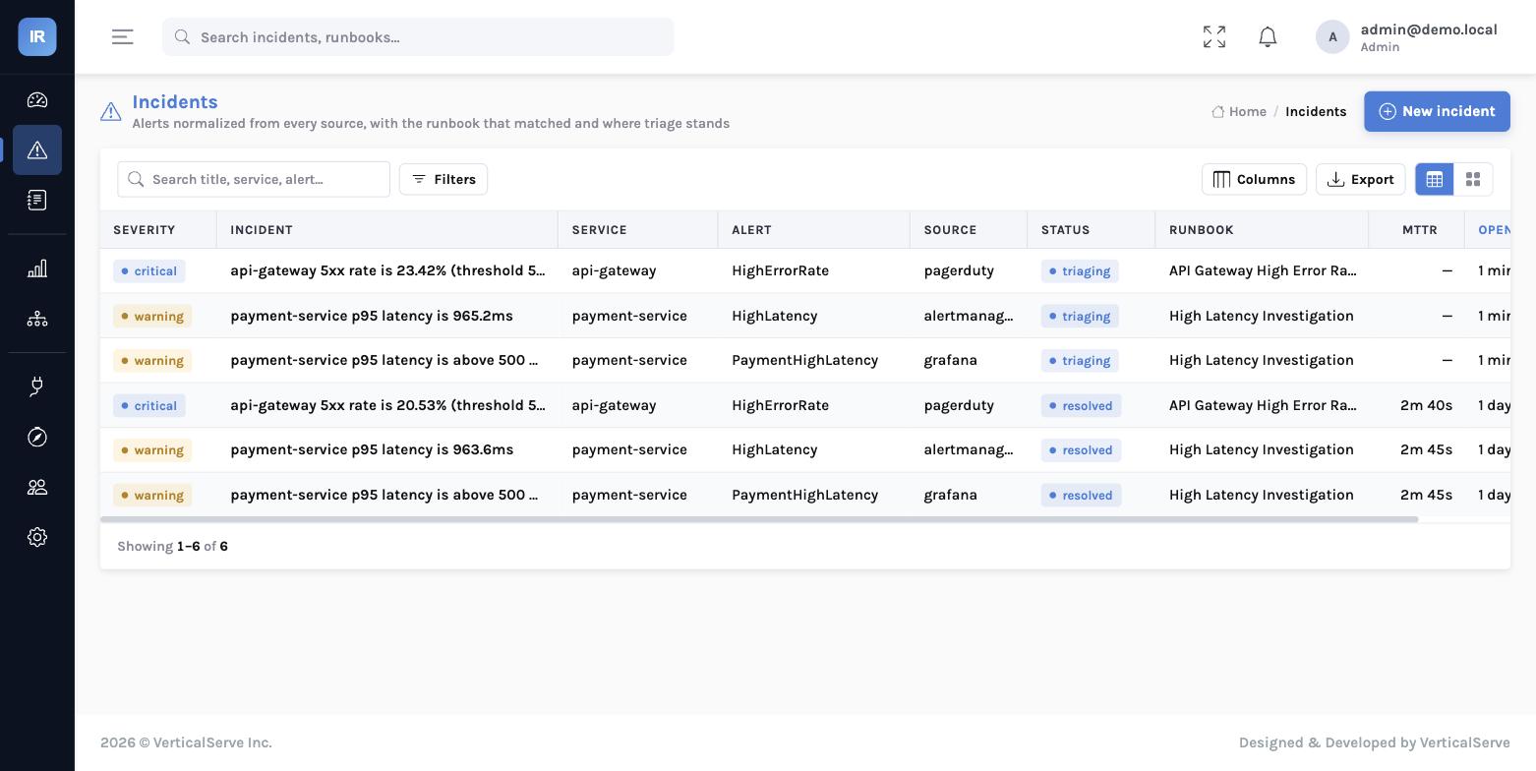Click triaging status on 23.42% incident row
The width and height of the screenshot is (1536, 771).
[1079, 270]
